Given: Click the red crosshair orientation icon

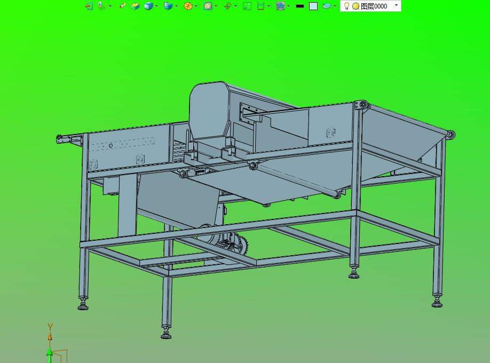Looking at the screenshot, I should coord(227,6).
